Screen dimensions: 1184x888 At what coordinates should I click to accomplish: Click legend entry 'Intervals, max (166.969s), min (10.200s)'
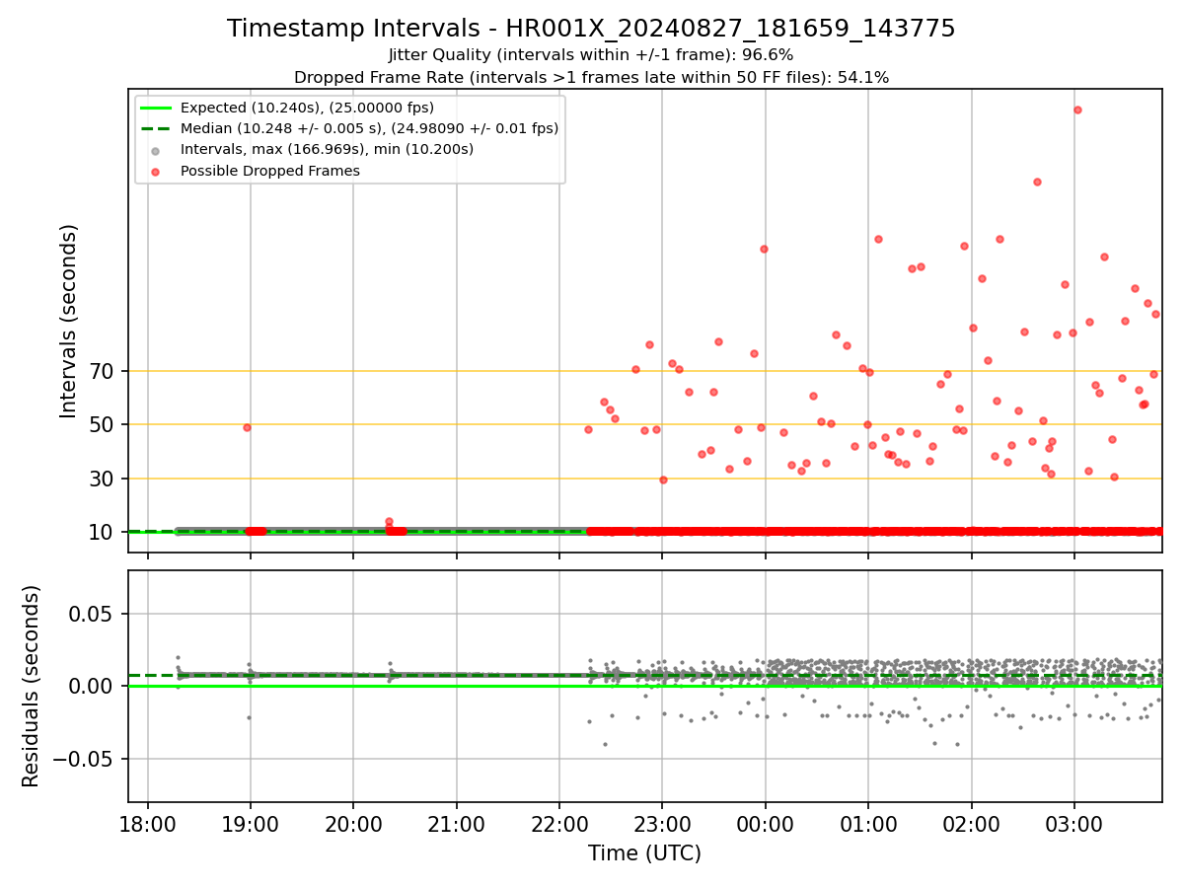pos(327,149)
